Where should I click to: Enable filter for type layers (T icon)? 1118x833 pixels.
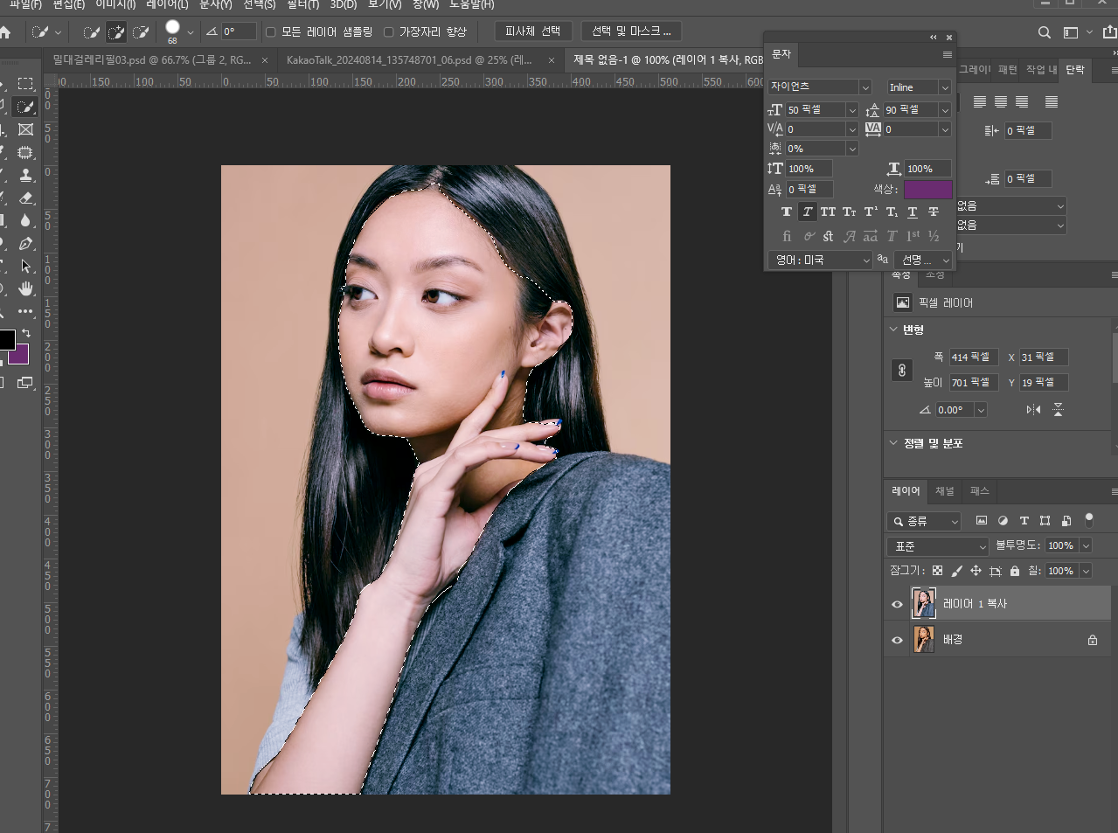click(1024, 520)
